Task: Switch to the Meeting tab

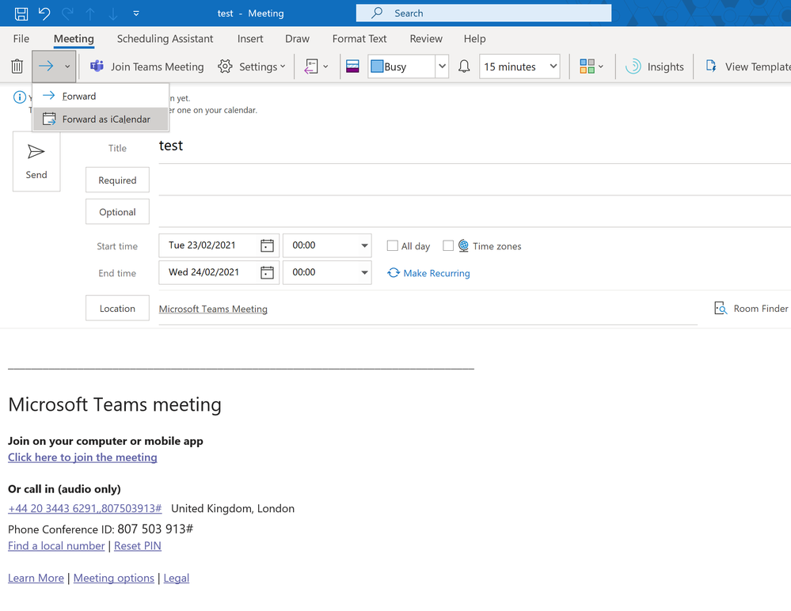Action: click(x=74, y=39)
